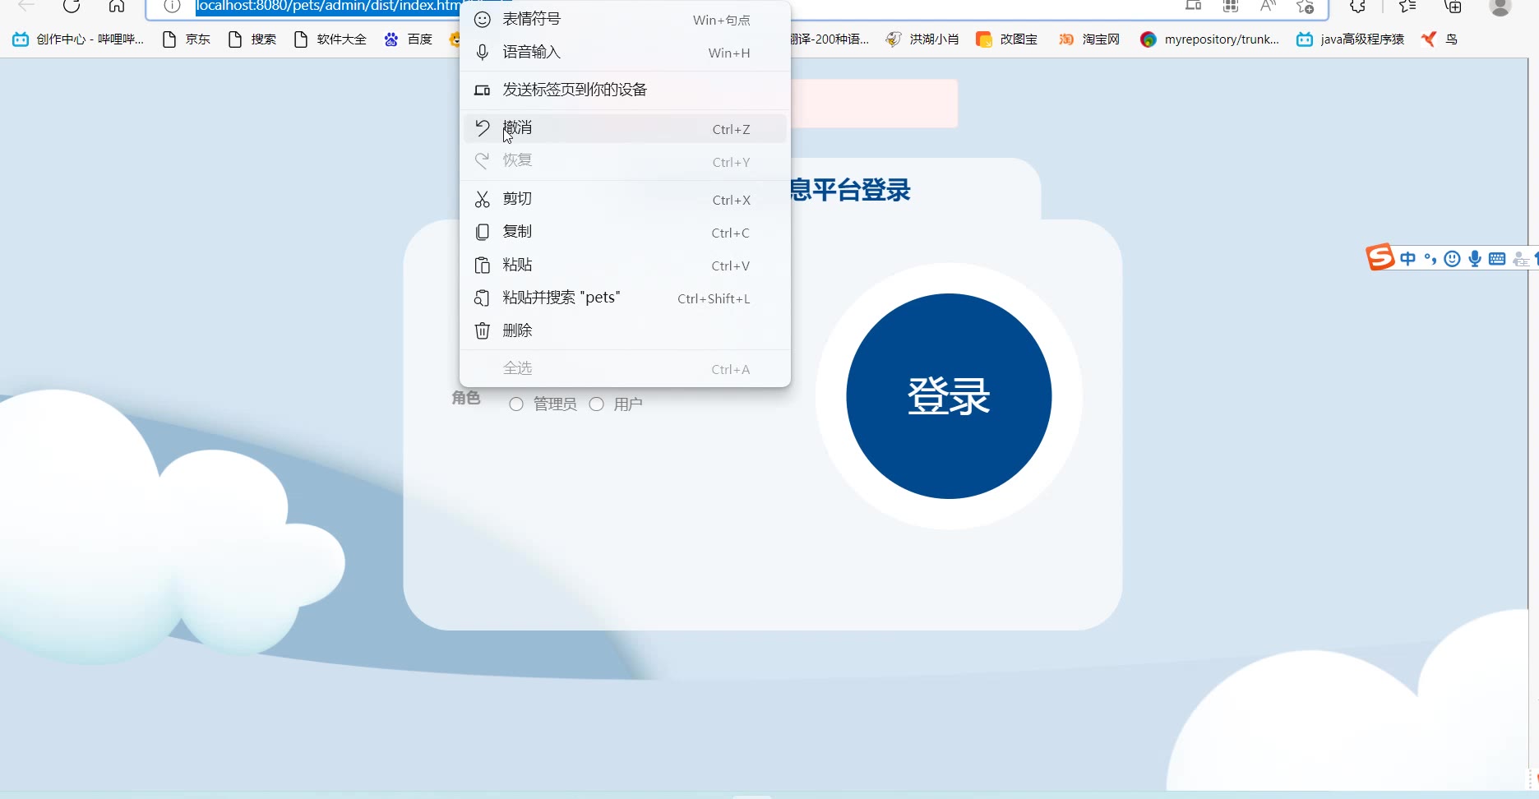Screen dimensions: 1539x799
Task: Open the 洪湖小肖 bookmark
Action: [x=922, y=39]
